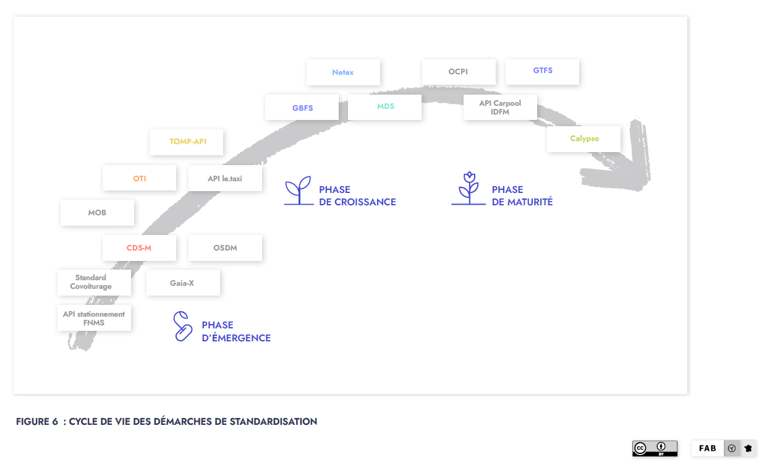Screen dimensions: 772x470
Task: Click the BY attribution person icon
Action: 661,446
